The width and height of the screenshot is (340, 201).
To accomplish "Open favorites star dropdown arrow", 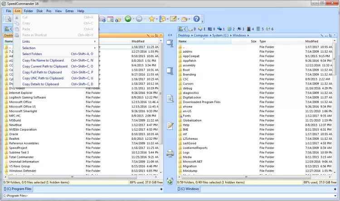I will (x=157, y=19).
